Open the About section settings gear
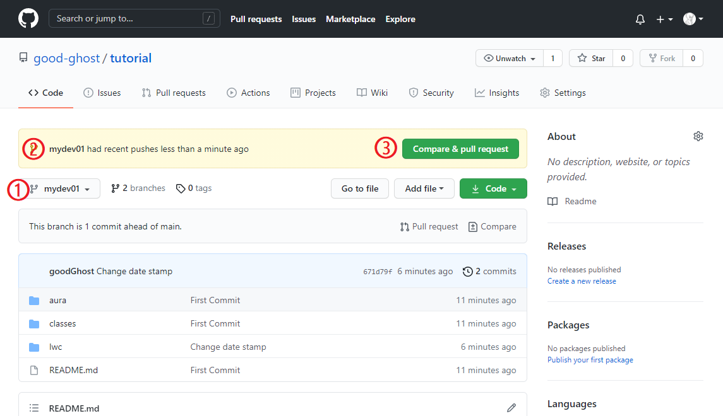Viewport: 723px width, 416px height. [x=698, y=136]
